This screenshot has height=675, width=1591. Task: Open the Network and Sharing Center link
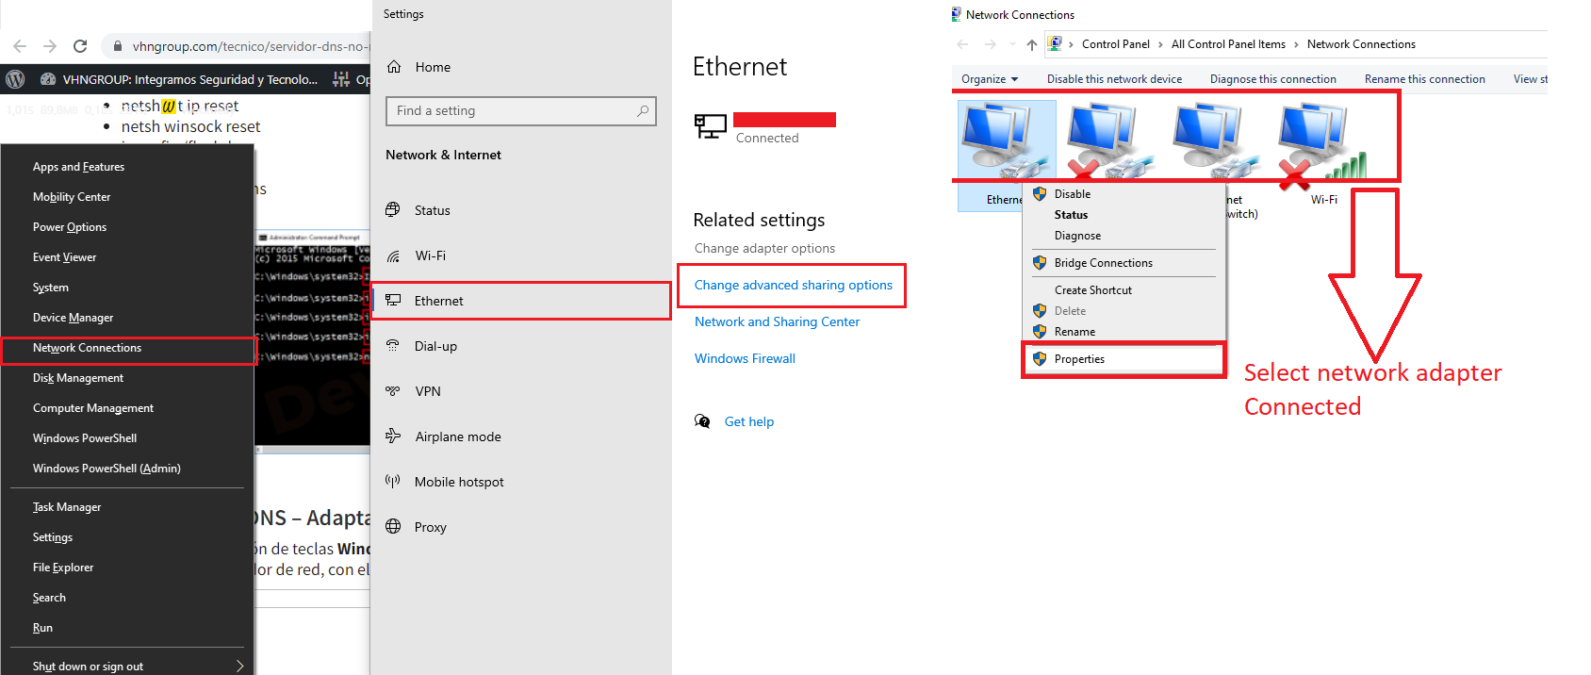pos(777,321)
